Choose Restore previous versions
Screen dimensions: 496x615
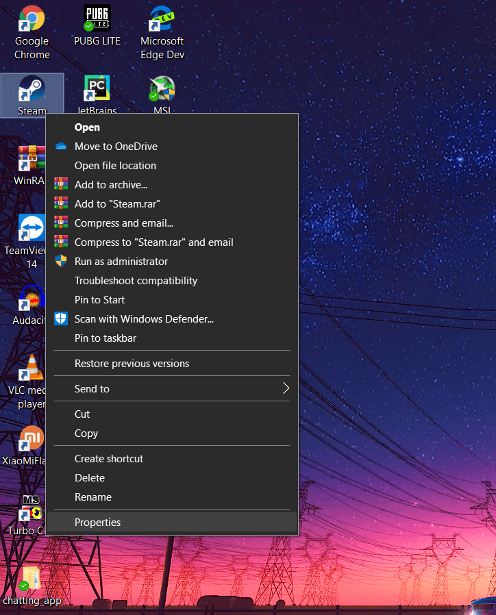(x=172, y=364)
